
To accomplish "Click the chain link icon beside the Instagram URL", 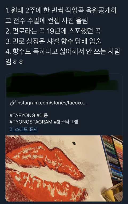I will [x=13, y=103].
